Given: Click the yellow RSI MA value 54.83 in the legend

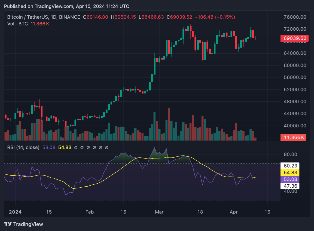Looking at the screenshot, I should pyautogui.click(x=65, y=147).
